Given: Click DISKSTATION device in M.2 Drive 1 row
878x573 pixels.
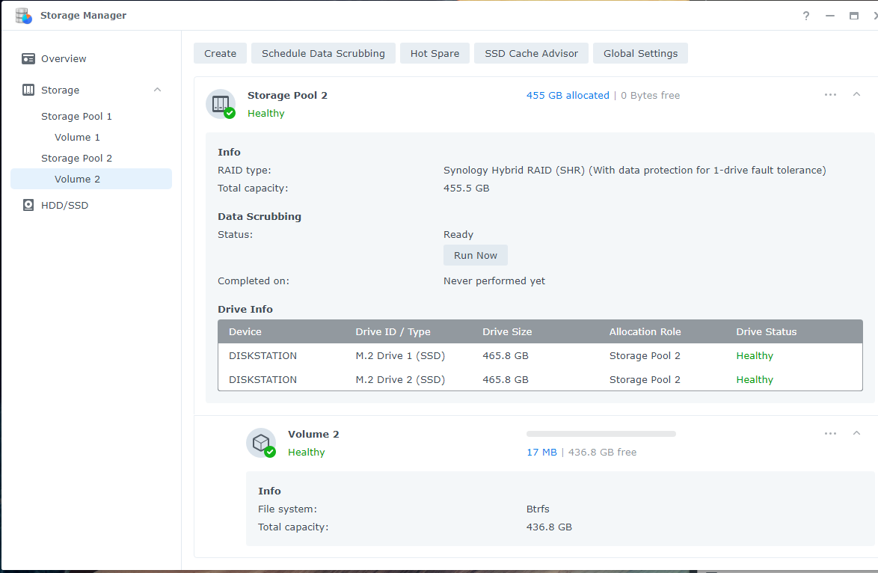Looking at the screenshot, I should tap(263, 355).
